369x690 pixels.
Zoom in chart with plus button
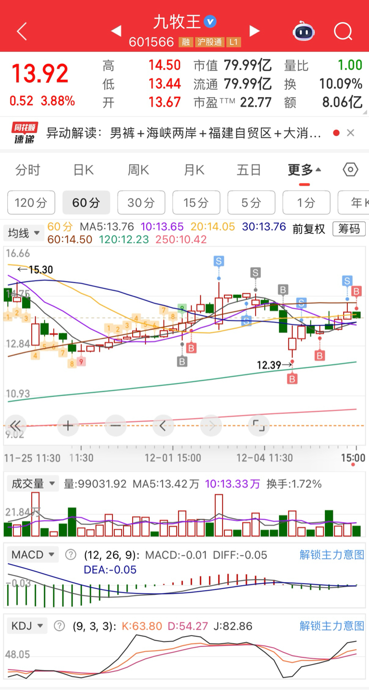click(68, 425)
